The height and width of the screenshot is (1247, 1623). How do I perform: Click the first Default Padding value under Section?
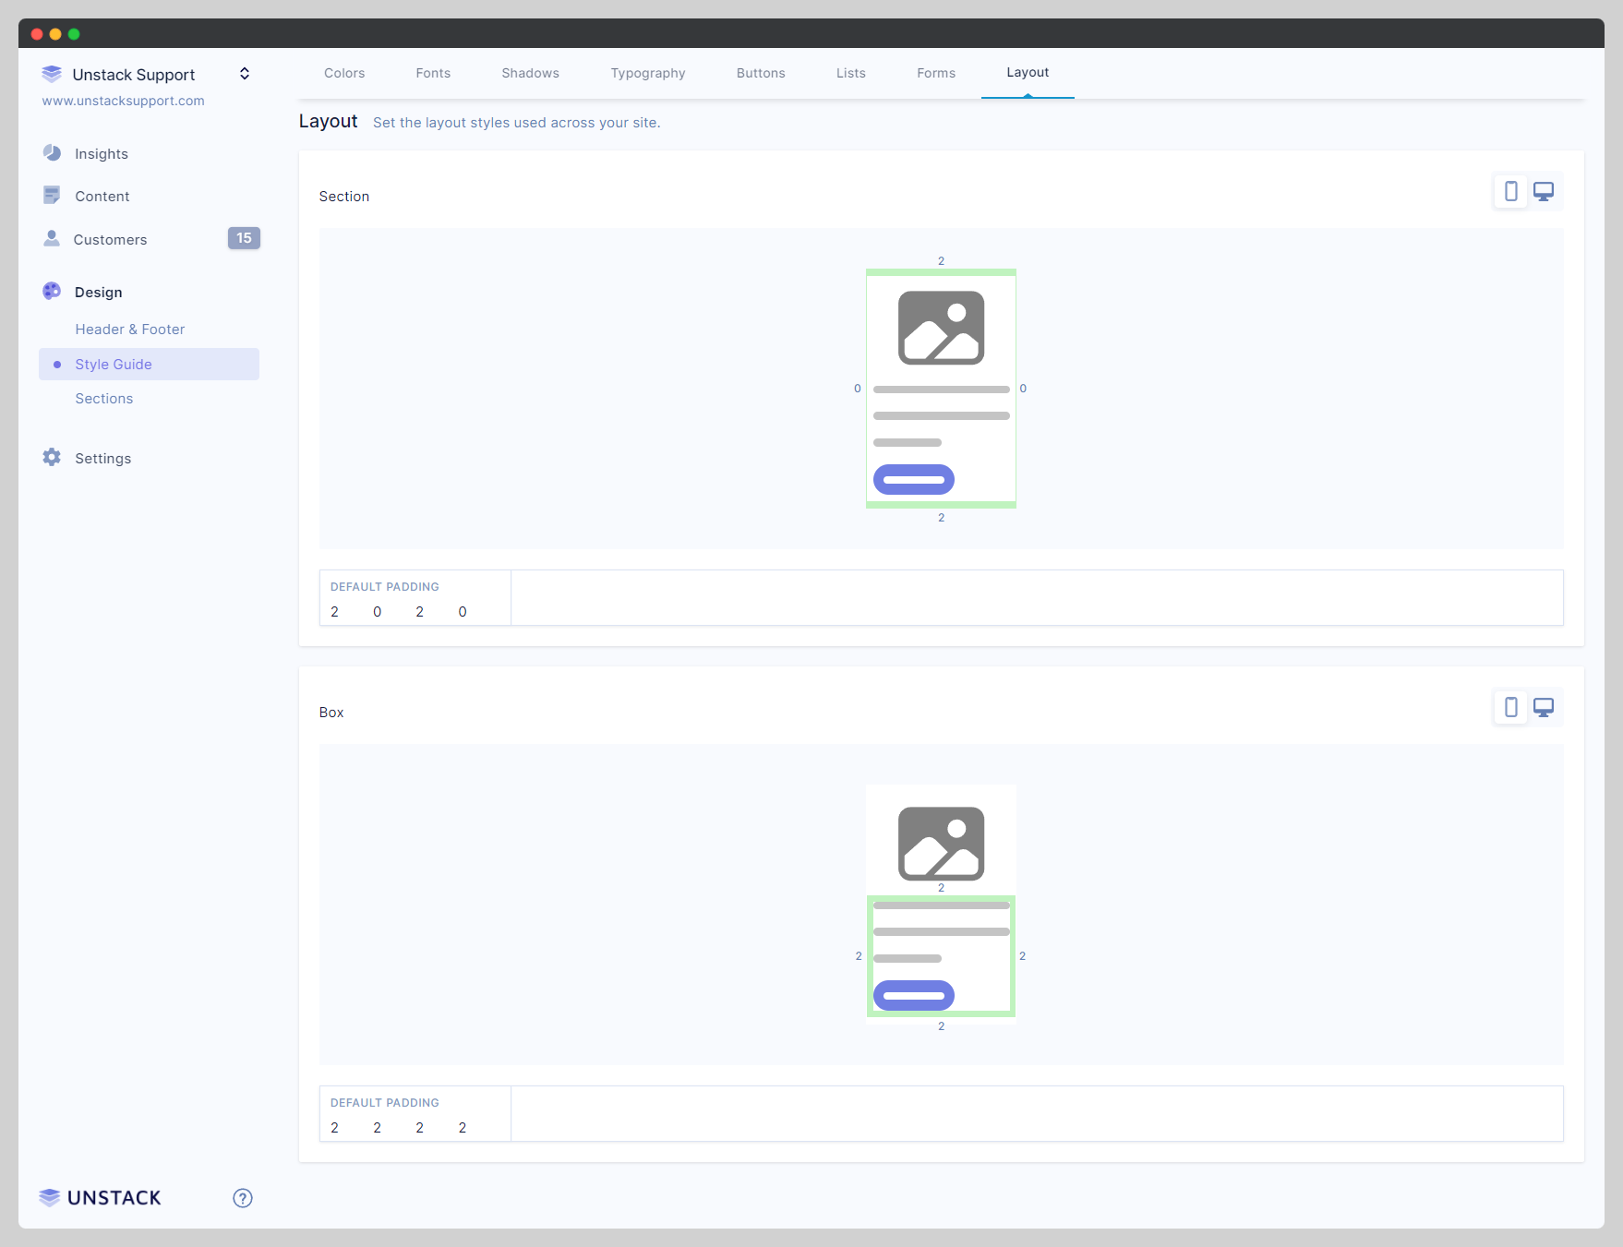334,611
